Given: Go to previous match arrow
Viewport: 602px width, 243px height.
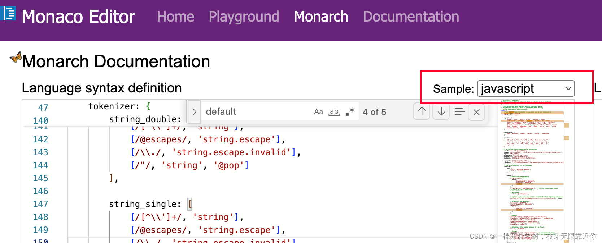Looking at the screenshot, I should point(422,112).
